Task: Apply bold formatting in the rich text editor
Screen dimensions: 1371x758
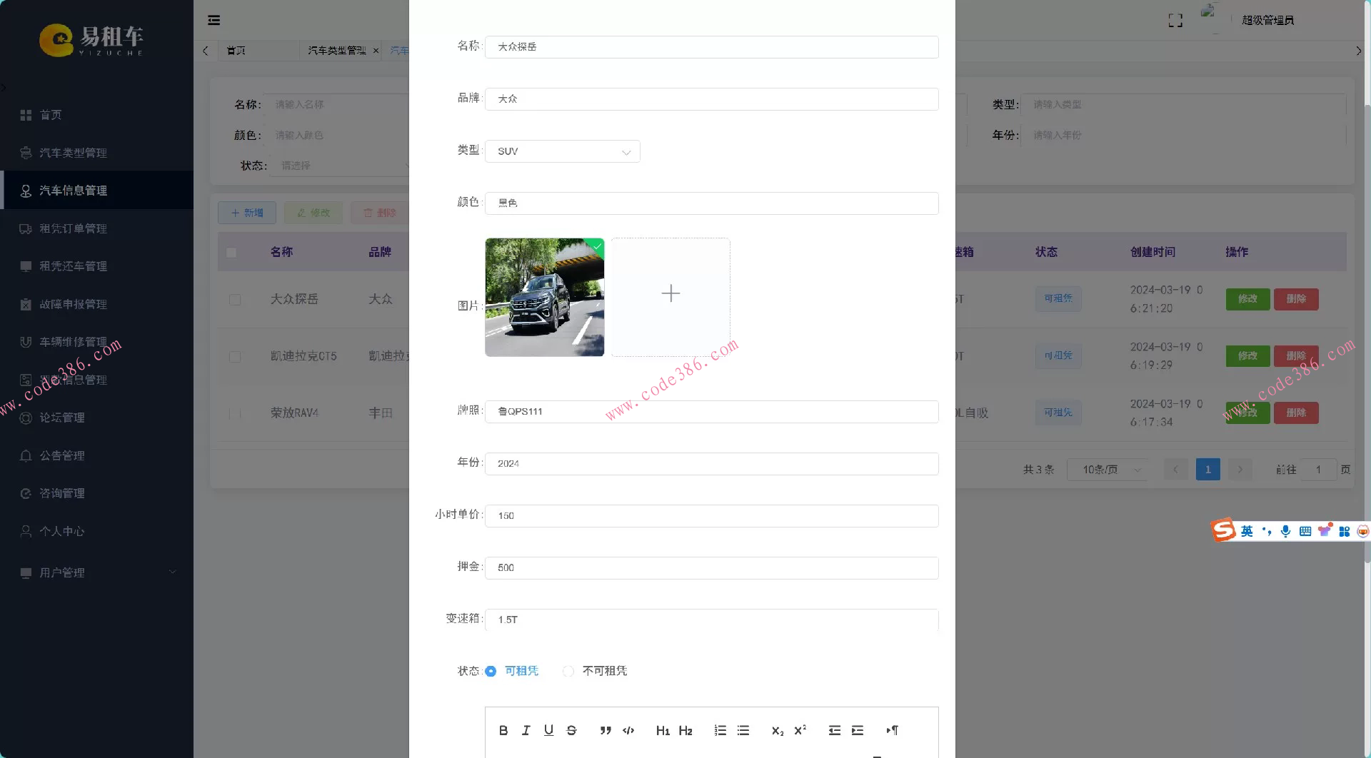Action: 503,730
